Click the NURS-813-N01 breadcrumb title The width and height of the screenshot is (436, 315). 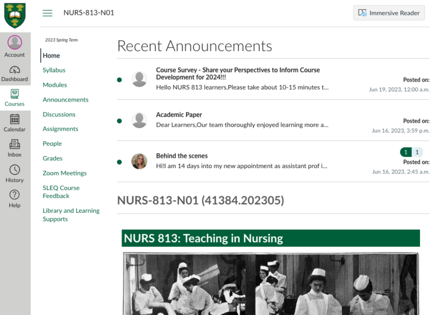(x=89, y=12)
